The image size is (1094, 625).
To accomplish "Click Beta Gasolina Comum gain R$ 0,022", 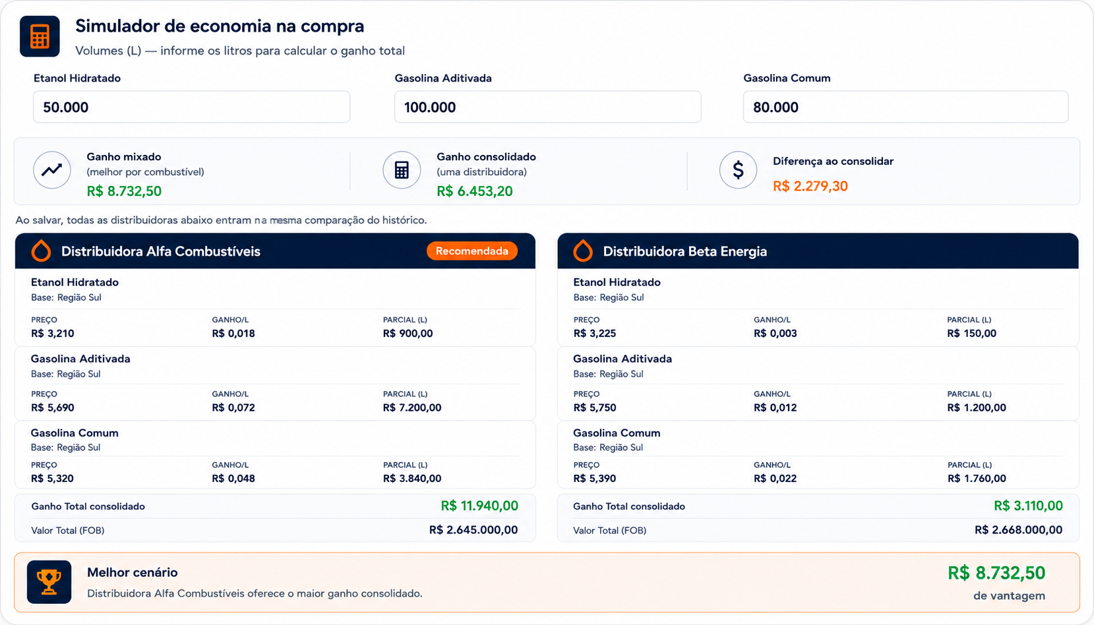I will click(x=775, y=479).
